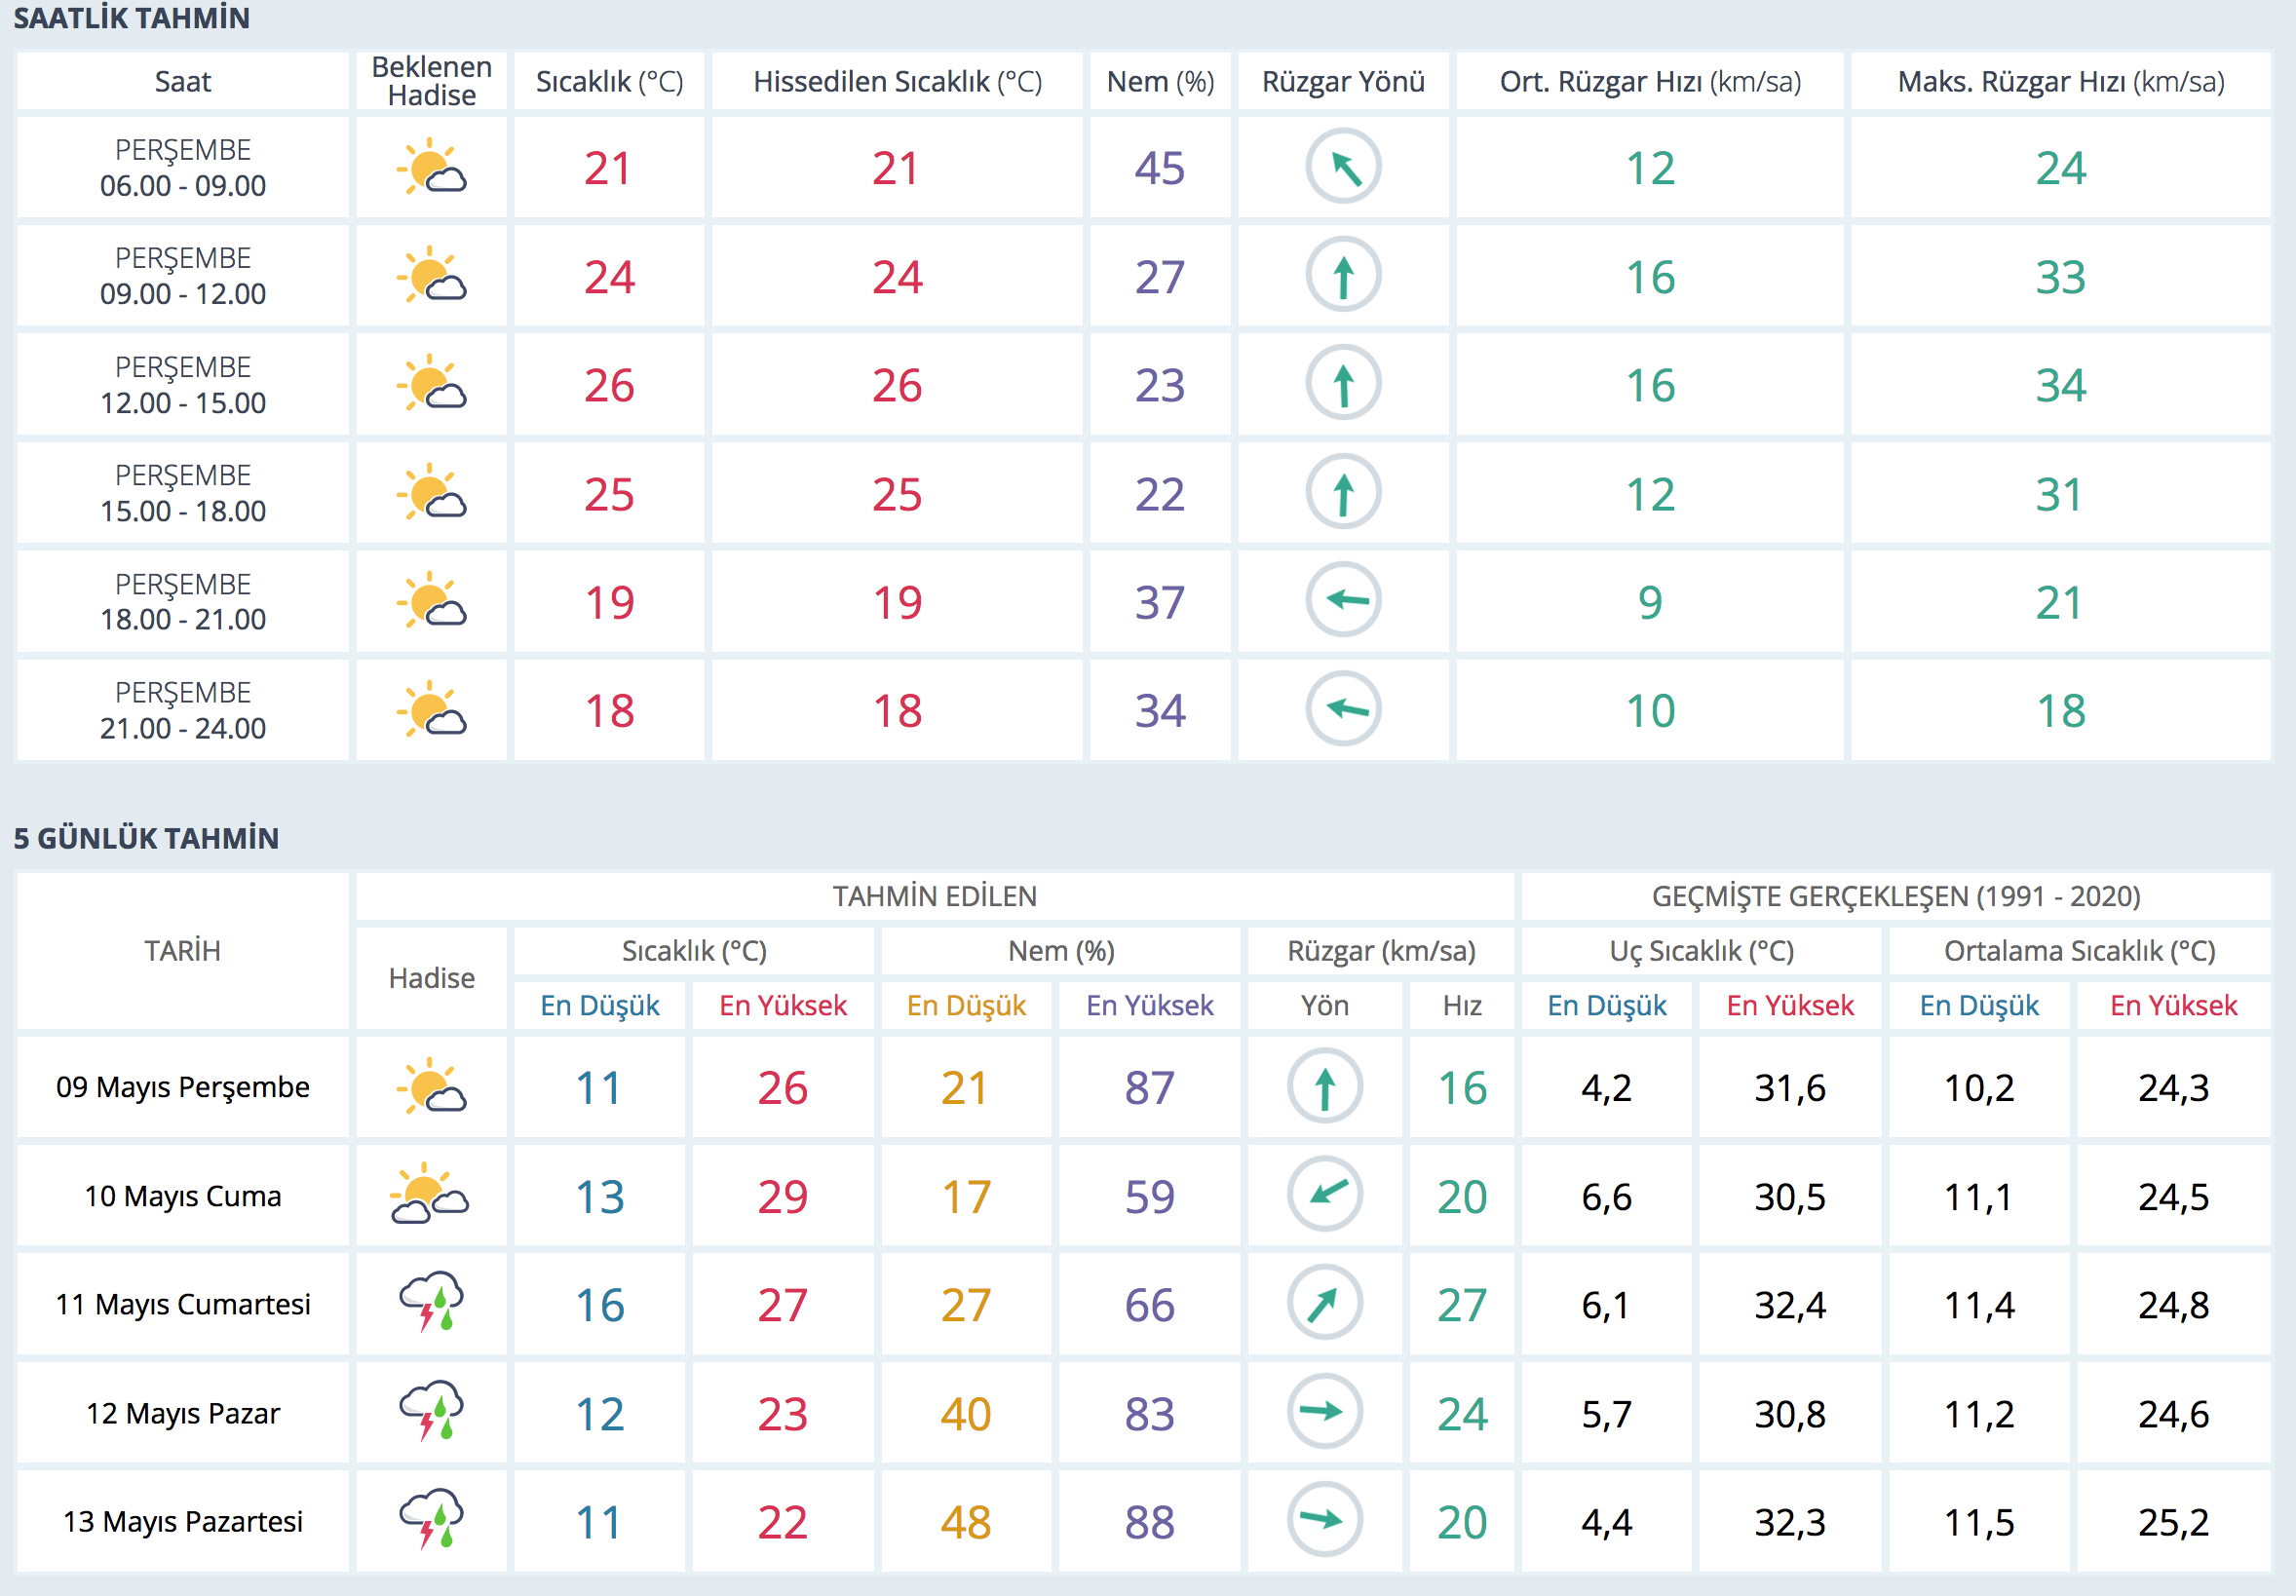Click the TAHMİN EDİLEN header cell
This screenshot has width=2296, height=1596.
934,896
